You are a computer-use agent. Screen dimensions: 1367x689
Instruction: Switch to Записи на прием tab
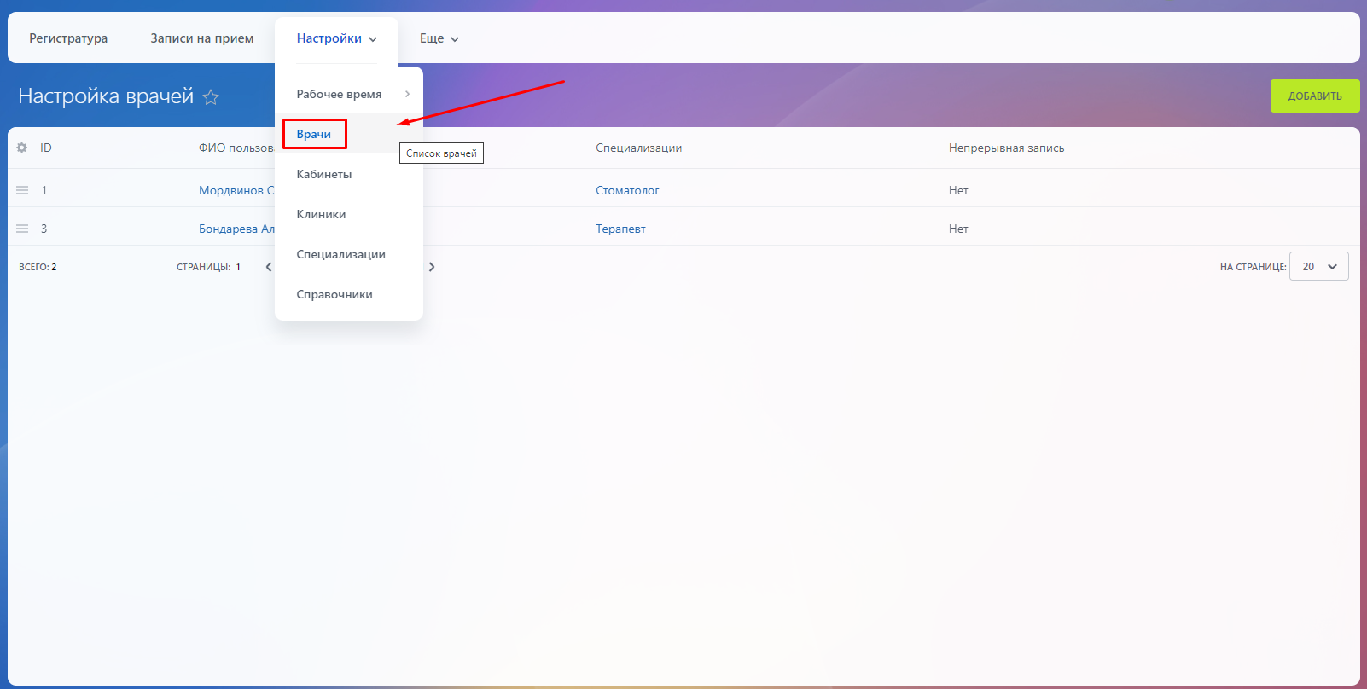point(202,38)
